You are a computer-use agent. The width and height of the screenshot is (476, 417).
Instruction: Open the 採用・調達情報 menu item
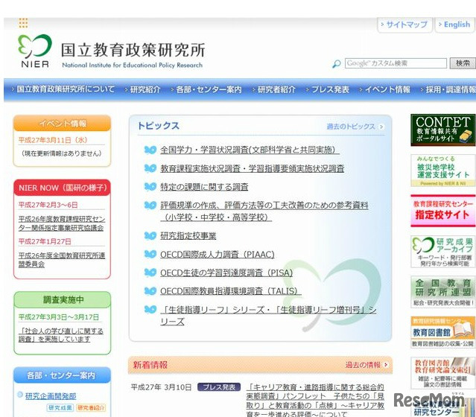click(448, 89)
